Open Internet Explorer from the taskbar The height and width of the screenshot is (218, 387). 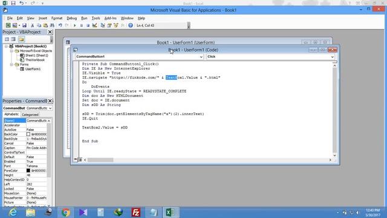click(x=13, y=213)
